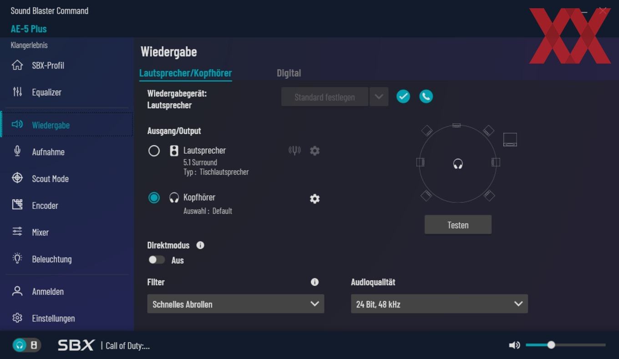Select the Kopfhörer output radio button
Image resolution: width=619 pixels, height=359 pixels.
tap(154, 197)
